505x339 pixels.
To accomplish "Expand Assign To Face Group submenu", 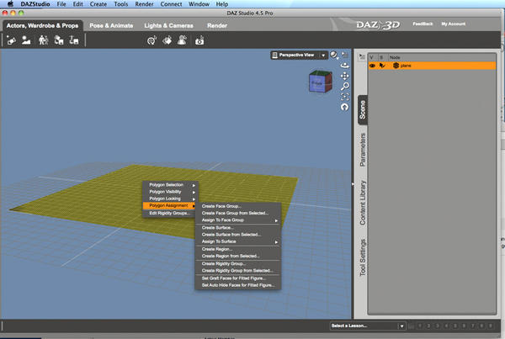I will (238, 220).
